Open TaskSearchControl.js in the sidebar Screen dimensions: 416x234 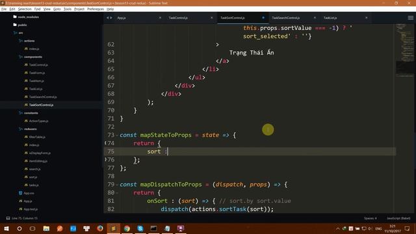point(43,97)
